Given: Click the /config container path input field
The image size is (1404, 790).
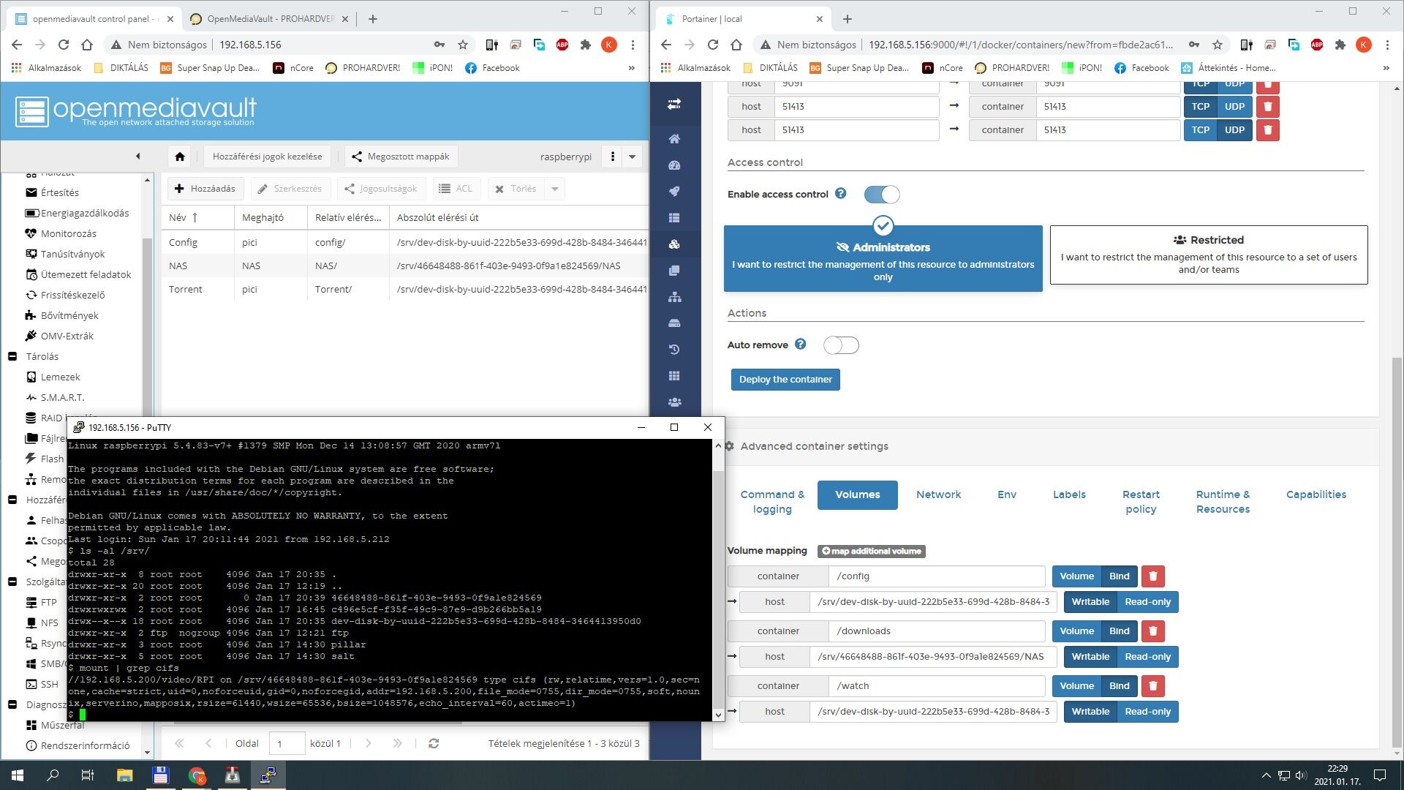Looking at the screenshot, I should tap(936, 576).
